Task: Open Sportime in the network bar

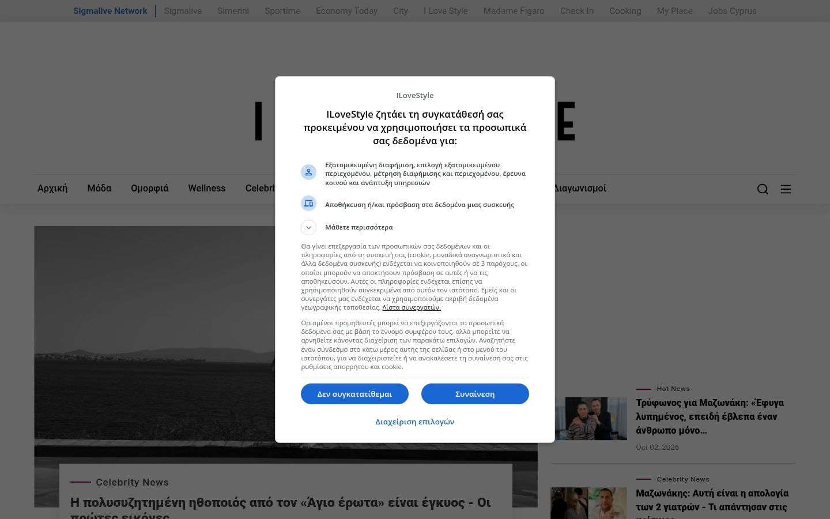Action: [x=282, y=11]
